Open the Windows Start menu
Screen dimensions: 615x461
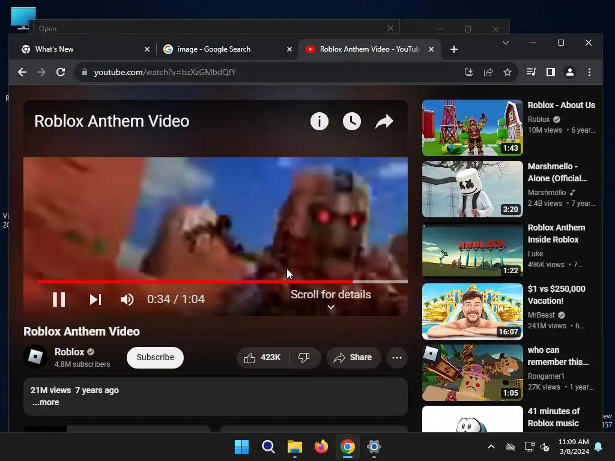[x=241, y=447]
